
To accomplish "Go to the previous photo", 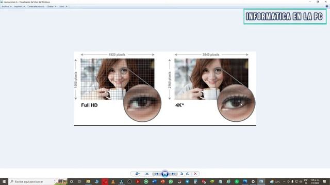I will 157,174.
